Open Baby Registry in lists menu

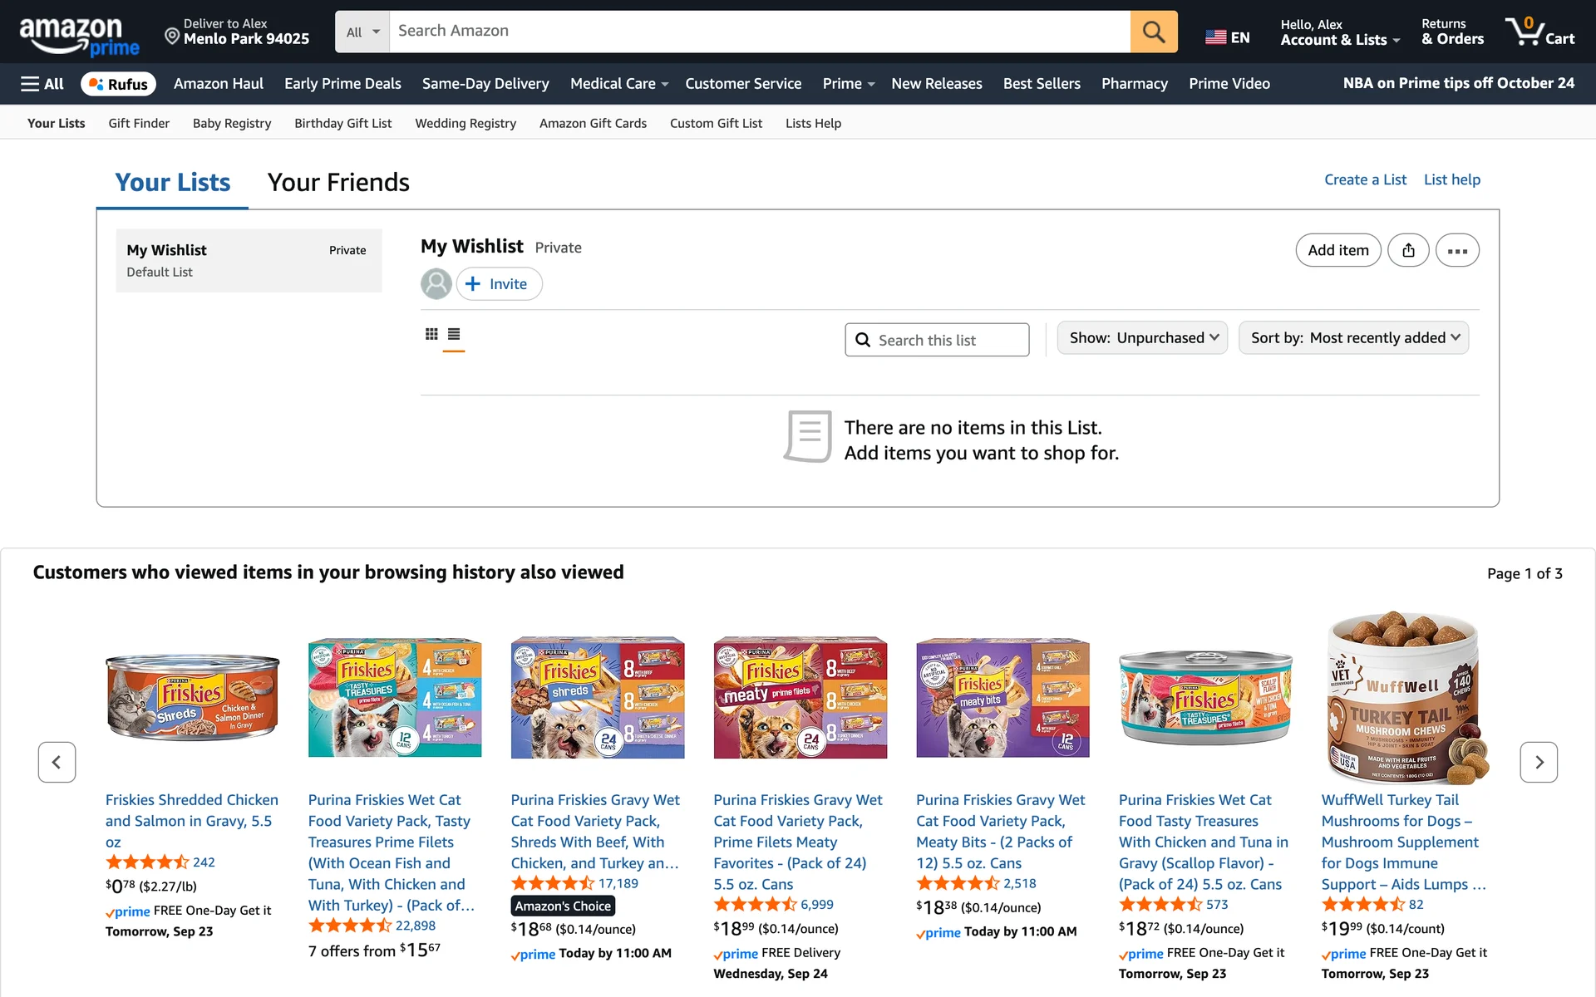click(232, 123)
